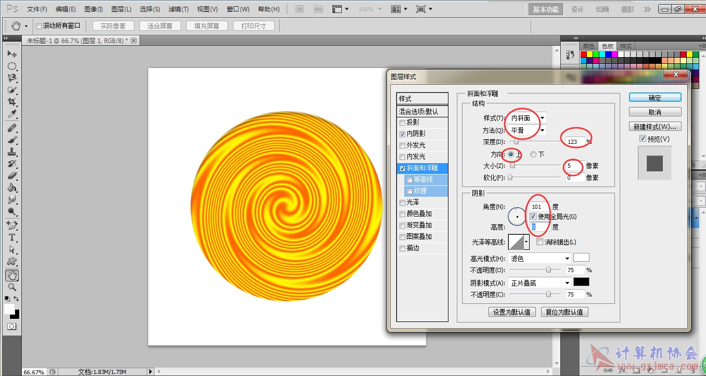Select the Smudge tool
The height and width of the screenshot is (376, 706).
pyautogui.click(x=12, y=199)
